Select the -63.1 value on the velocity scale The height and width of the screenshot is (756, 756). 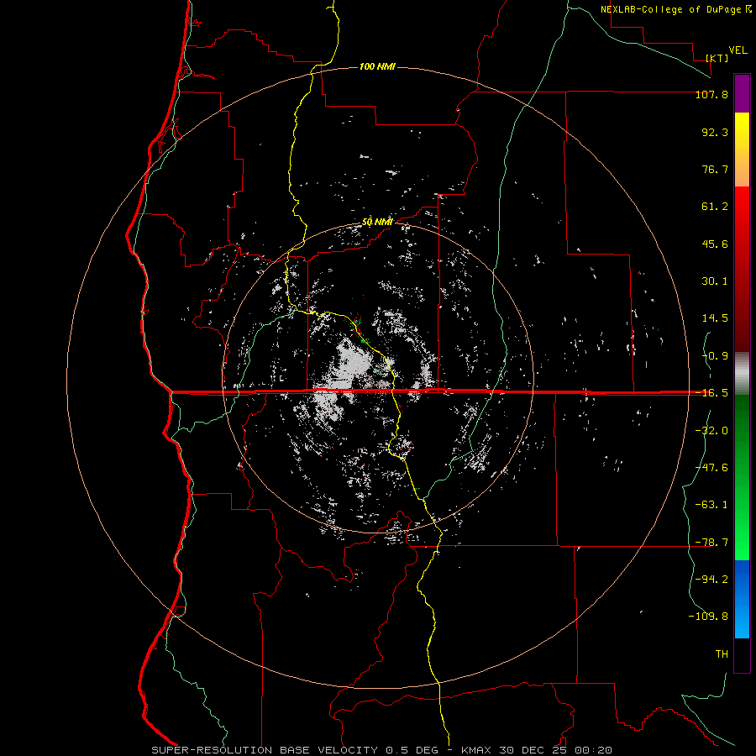pyautogui.click(x=711, y=505)
